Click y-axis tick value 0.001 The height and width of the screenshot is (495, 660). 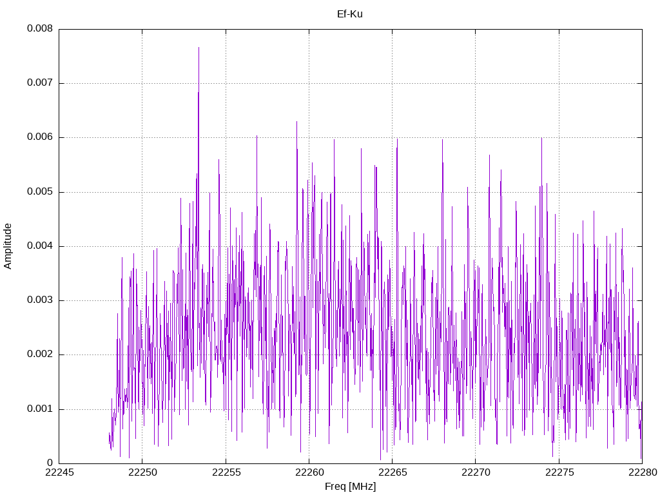(40, 409)
